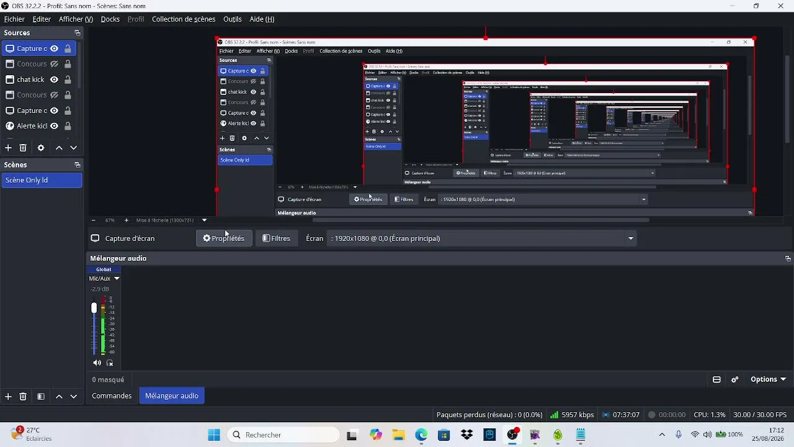Open the Afficher (V) menu
The image size is (794, 447).
(x=76, y=19)
